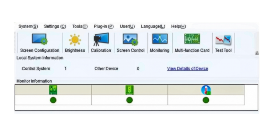Click the Local System Information heading

(40, 58)
